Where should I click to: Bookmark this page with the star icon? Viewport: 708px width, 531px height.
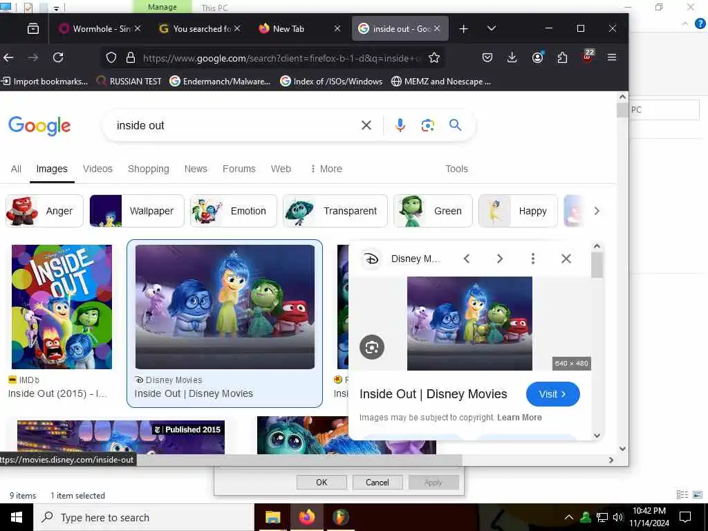tap(434, 58)
